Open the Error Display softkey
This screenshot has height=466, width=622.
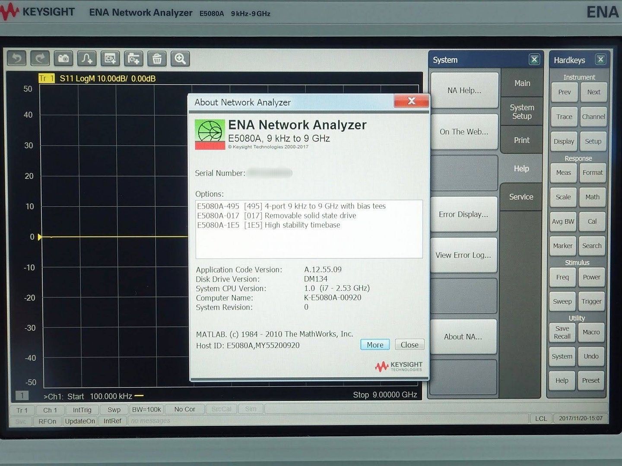[464, 214]
